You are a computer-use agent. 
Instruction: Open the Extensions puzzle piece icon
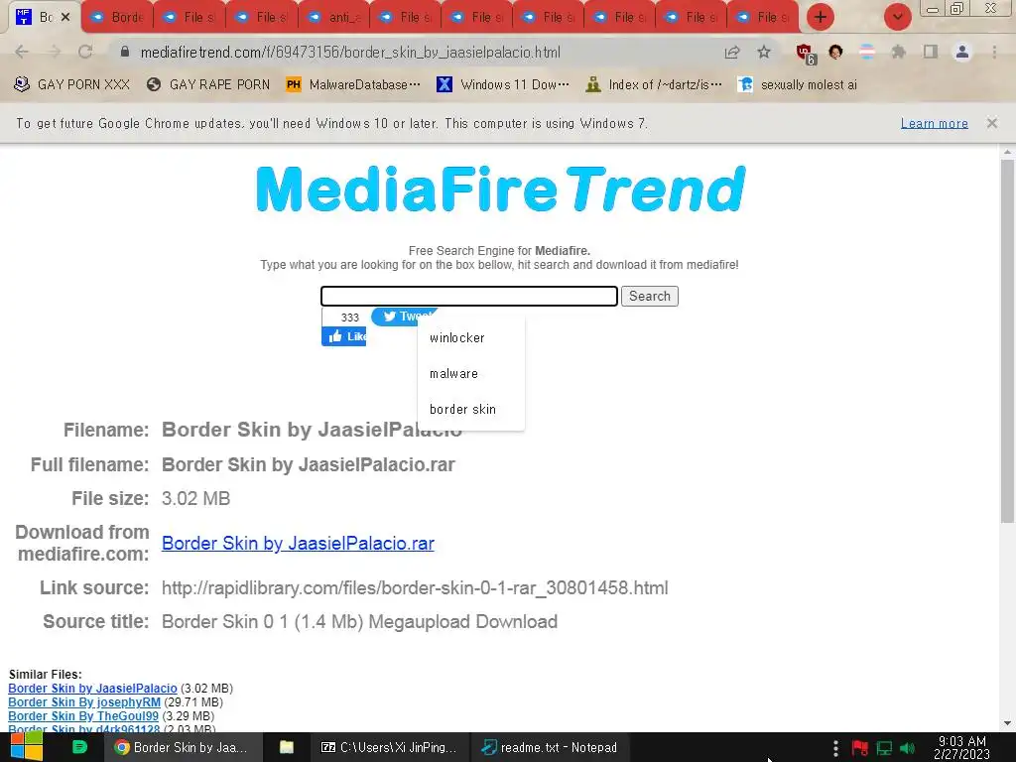click(898, 52)
